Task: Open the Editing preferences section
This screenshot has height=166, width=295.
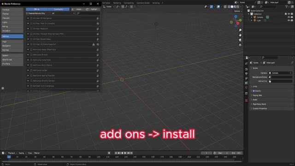Action: tap(12, 27)
